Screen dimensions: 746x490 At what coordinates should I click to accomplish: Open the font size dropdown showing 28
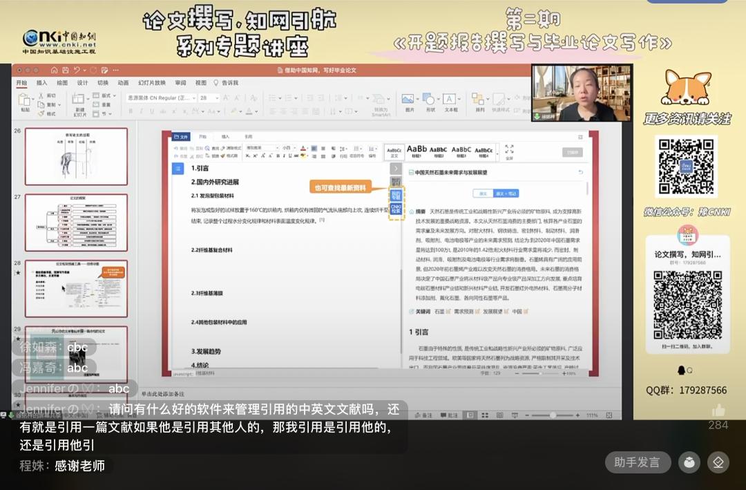217,98
